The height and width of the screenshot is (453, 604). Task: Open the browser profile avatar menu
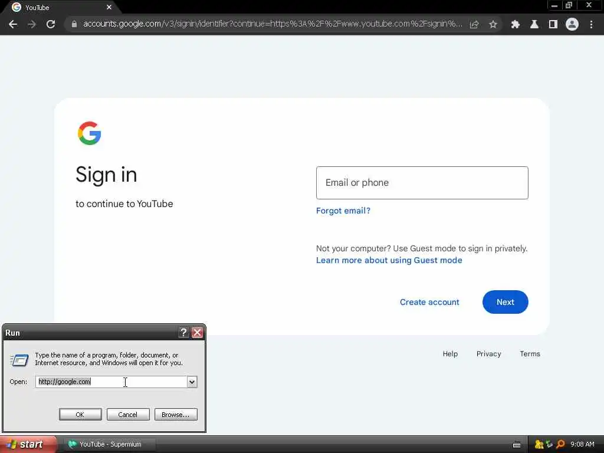[x=572, y=24]
